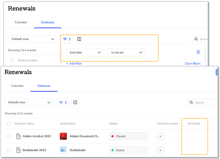This screenshot has height=159, width=220.
Task: Switch to Calendar tab in upper panel
Action: (21, 22)
